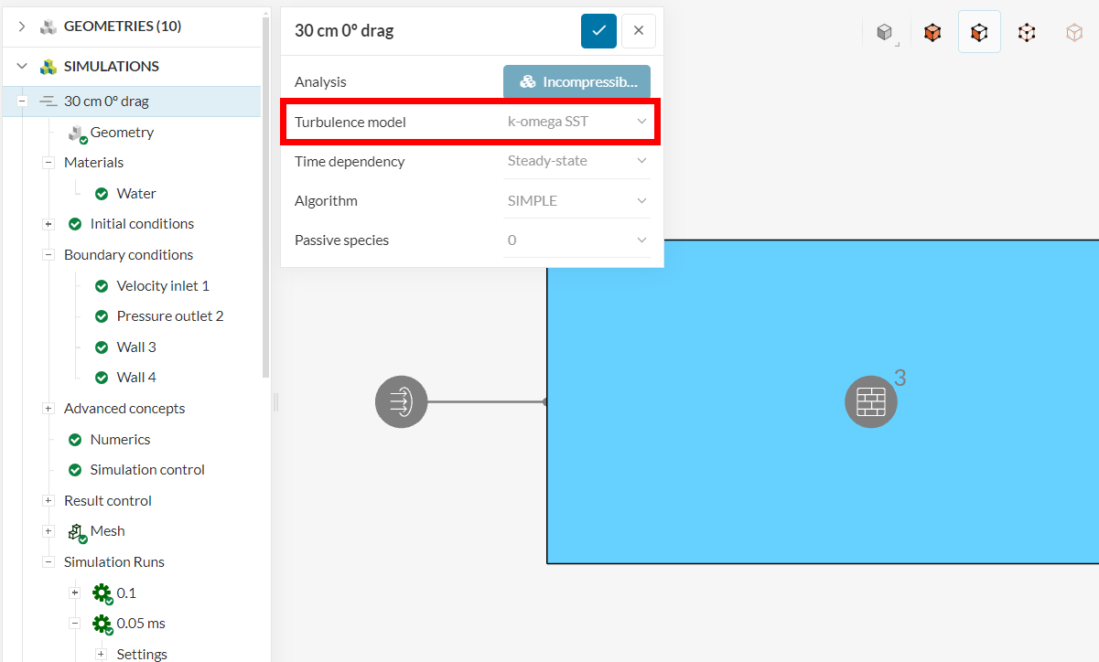Click the Incompressible analysis type button
Screen dimensions: 1099x662
[x=576, y=82]
